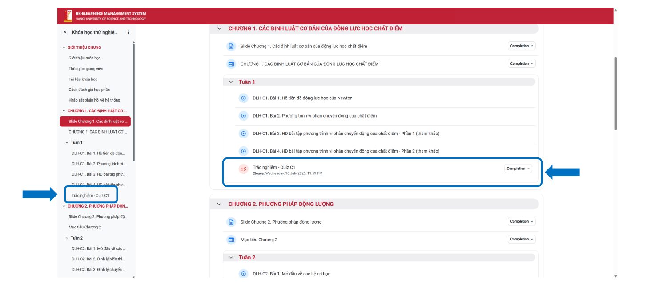Open Completion dropdown for Slide Chương 1

point(522,46)
